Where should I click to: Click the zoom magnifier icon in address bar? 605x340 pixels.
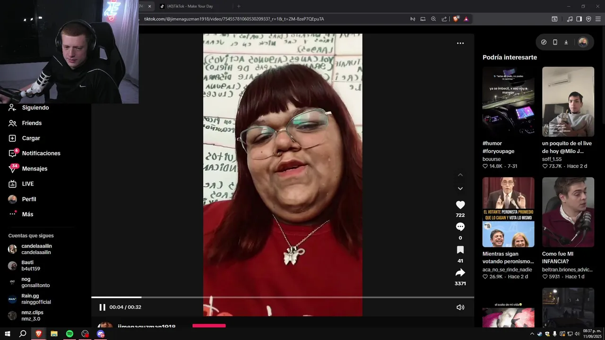pos(433,19)
